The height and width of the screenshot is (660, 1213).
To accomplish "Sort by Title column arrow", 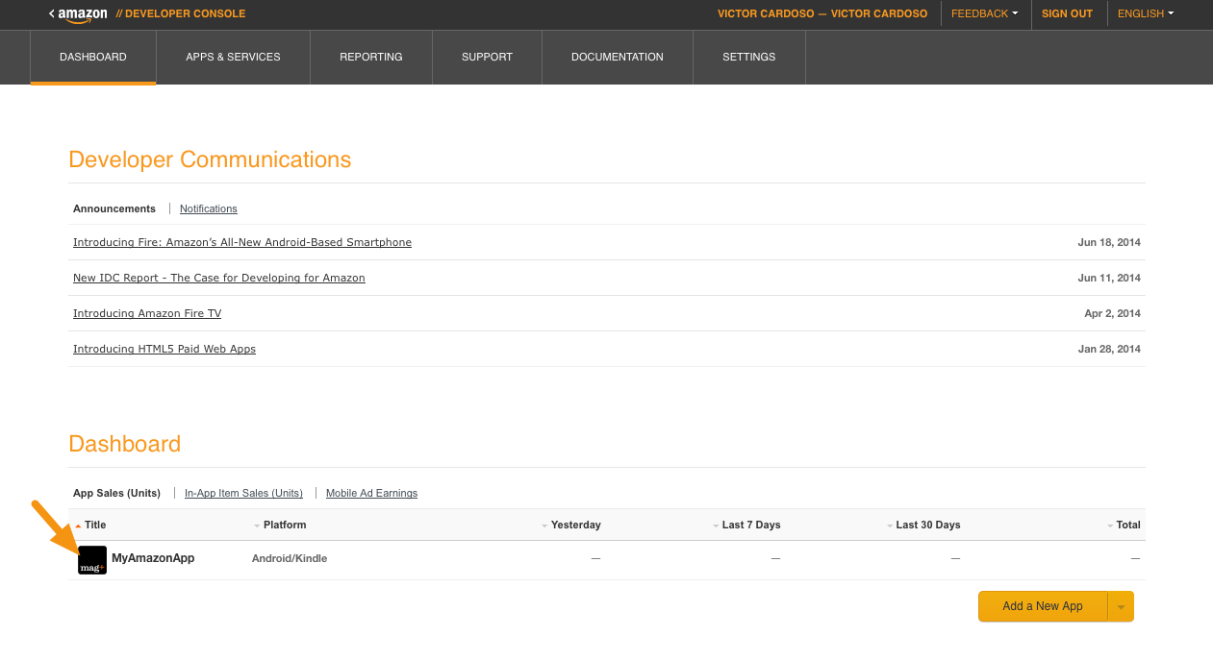I will (x=78, y=526).
